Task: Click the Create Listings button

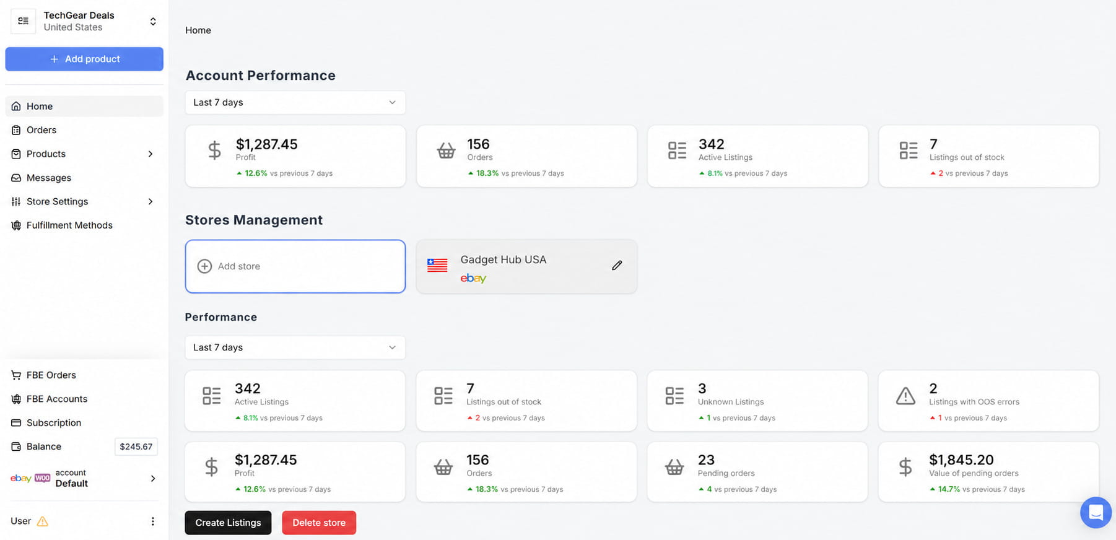Action: pyautogui.click(x=228, y=523)
